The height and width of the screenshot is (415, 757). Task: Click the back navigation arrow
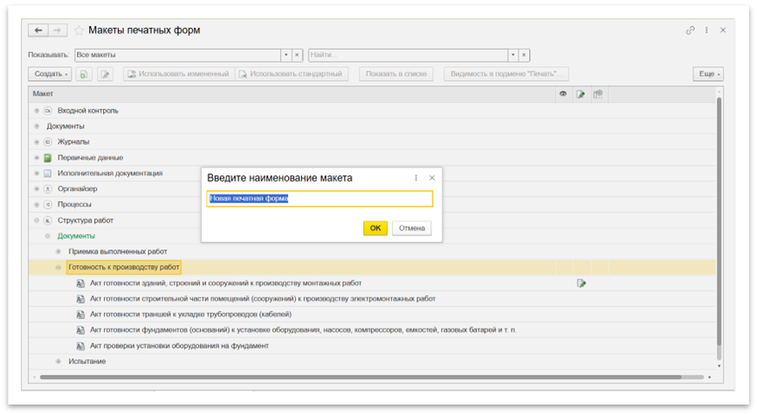tap(38, 31)
